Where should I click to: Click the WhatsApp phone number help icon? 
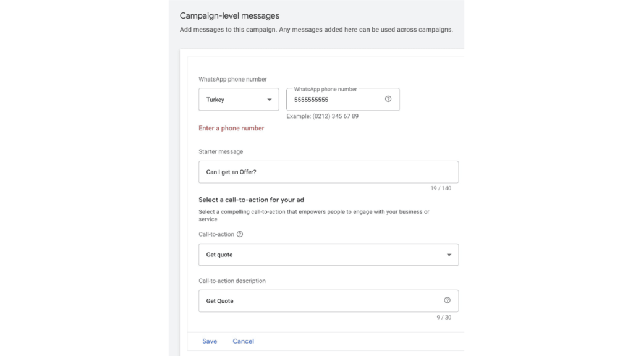coord(388,99)
